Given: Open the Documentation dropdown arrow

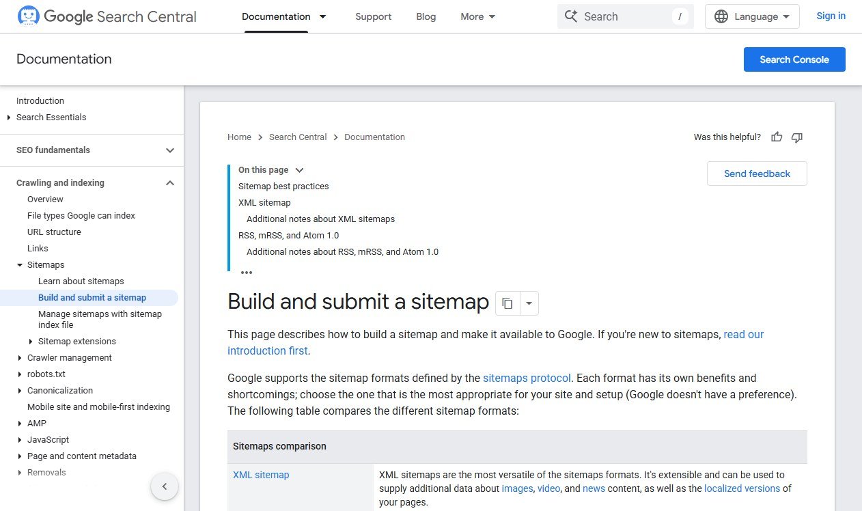Looking at the screenshot, I should point(323,16).
